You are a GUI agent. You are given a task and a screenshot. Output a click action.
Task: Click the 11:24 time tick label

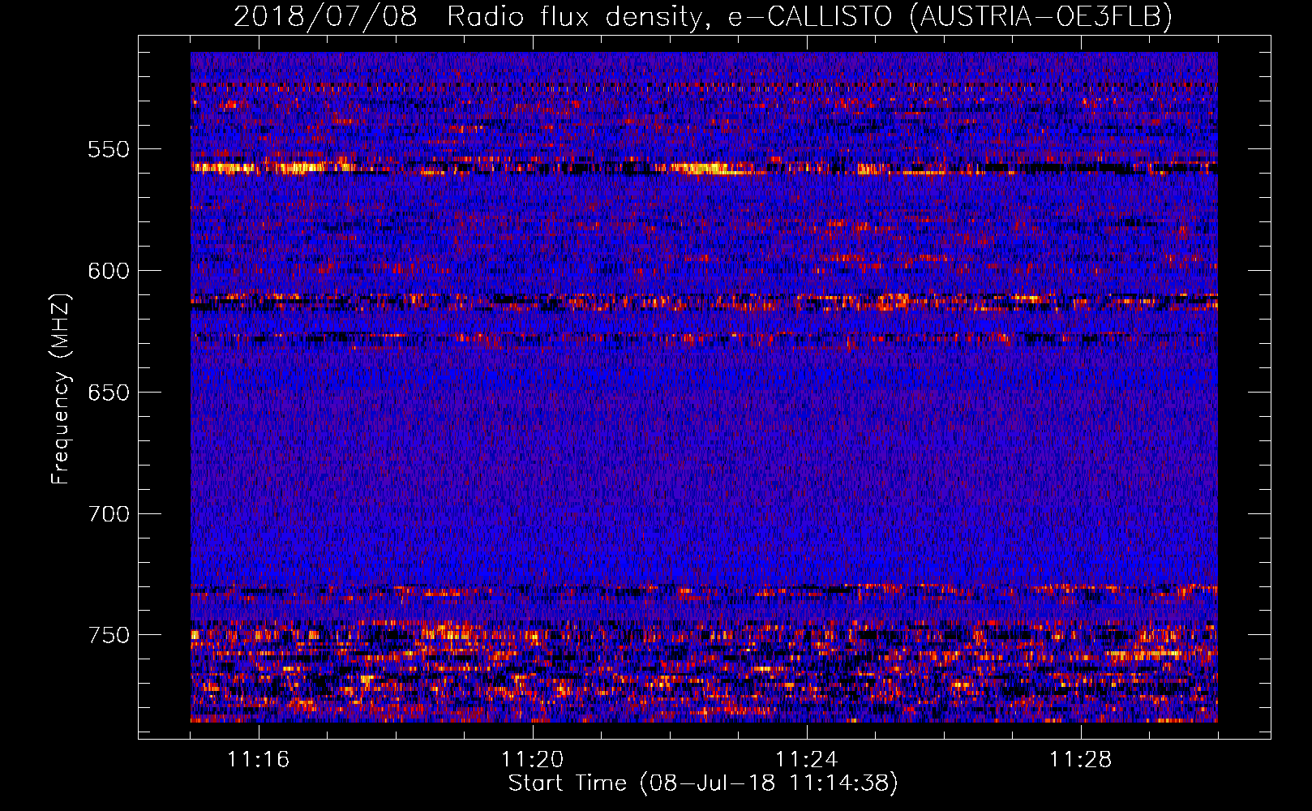(x=807, y=759)
